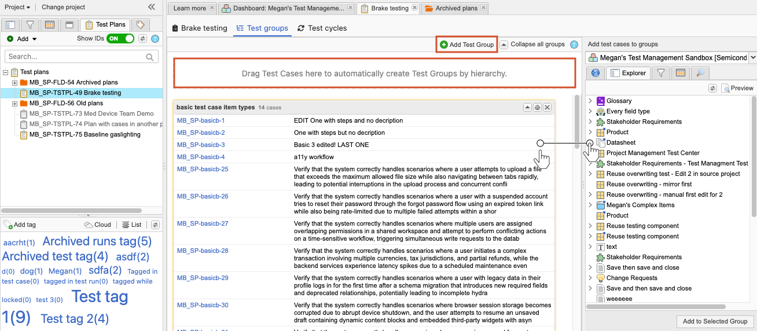Collapse the Test plans root node
This screenshot has height=331, width=757.
5,72
